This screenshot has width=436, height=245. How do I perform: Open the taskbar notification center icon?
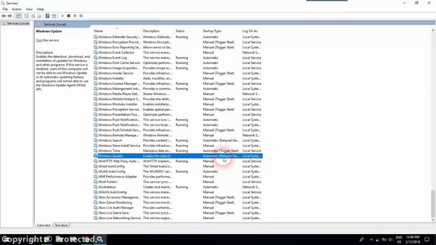[427, 240]
